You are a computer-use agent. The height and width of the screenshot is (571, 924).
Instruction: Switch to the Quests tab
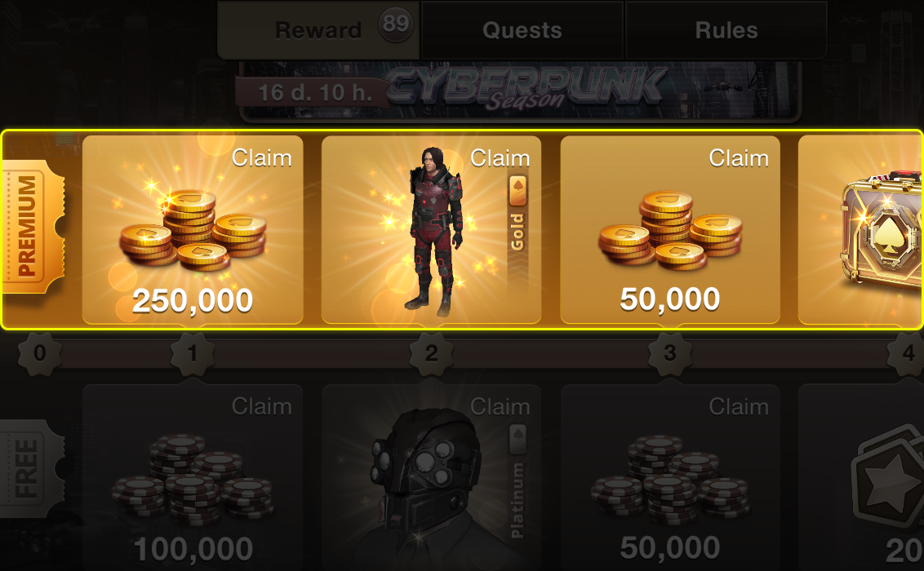coord(522,29)
